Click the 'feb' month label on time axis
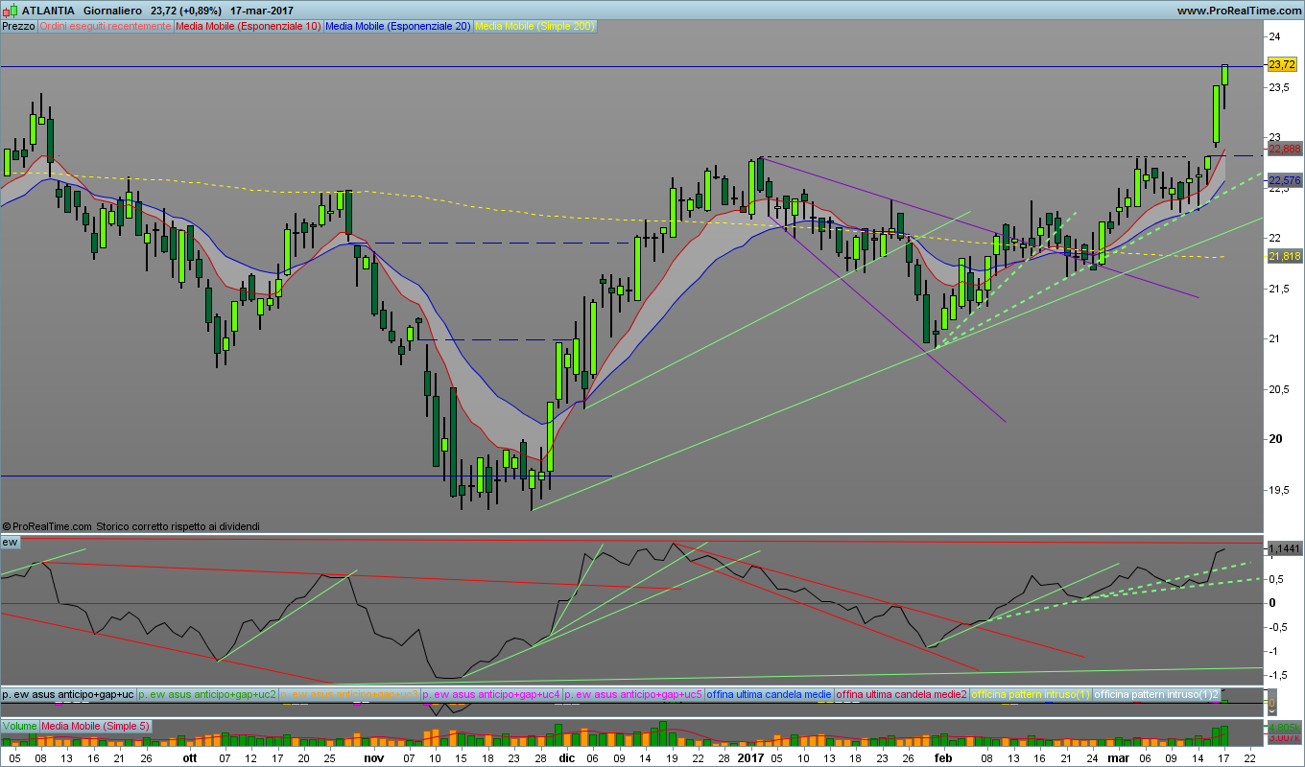Image resolution: width=1305 pixels, height=767 pixels. click(x=943, y=757)
